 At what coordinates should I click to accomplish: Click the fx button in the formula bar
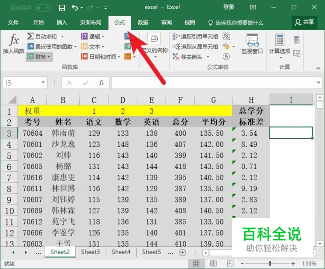click(x=101, y=83)
